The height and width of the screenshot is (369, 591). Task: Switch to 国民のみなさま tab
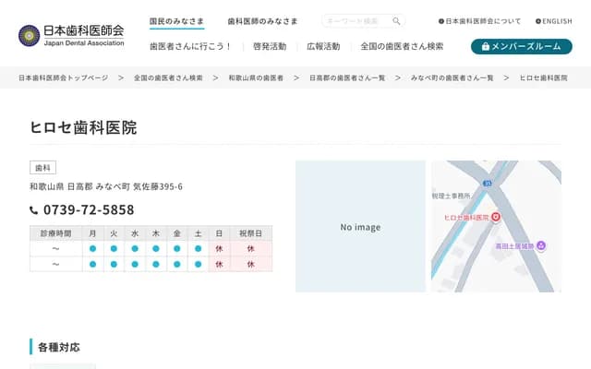tap(177, 20)
